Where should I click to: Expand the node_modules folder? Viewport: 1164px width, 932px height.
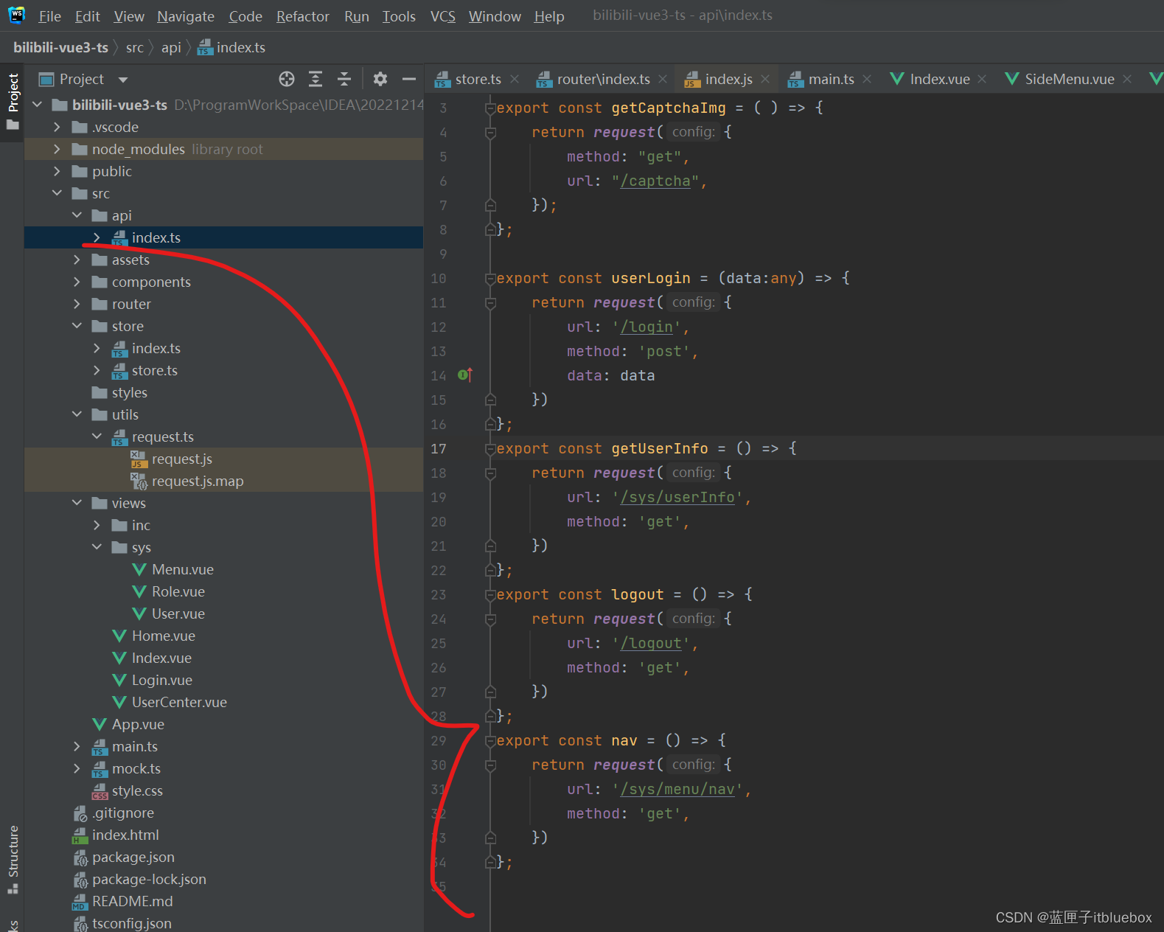(57, 150)
